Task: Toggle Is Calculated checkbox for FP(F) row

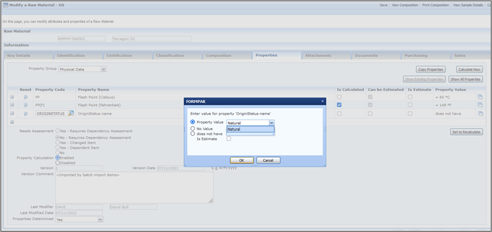Action: tap(339, 105)
